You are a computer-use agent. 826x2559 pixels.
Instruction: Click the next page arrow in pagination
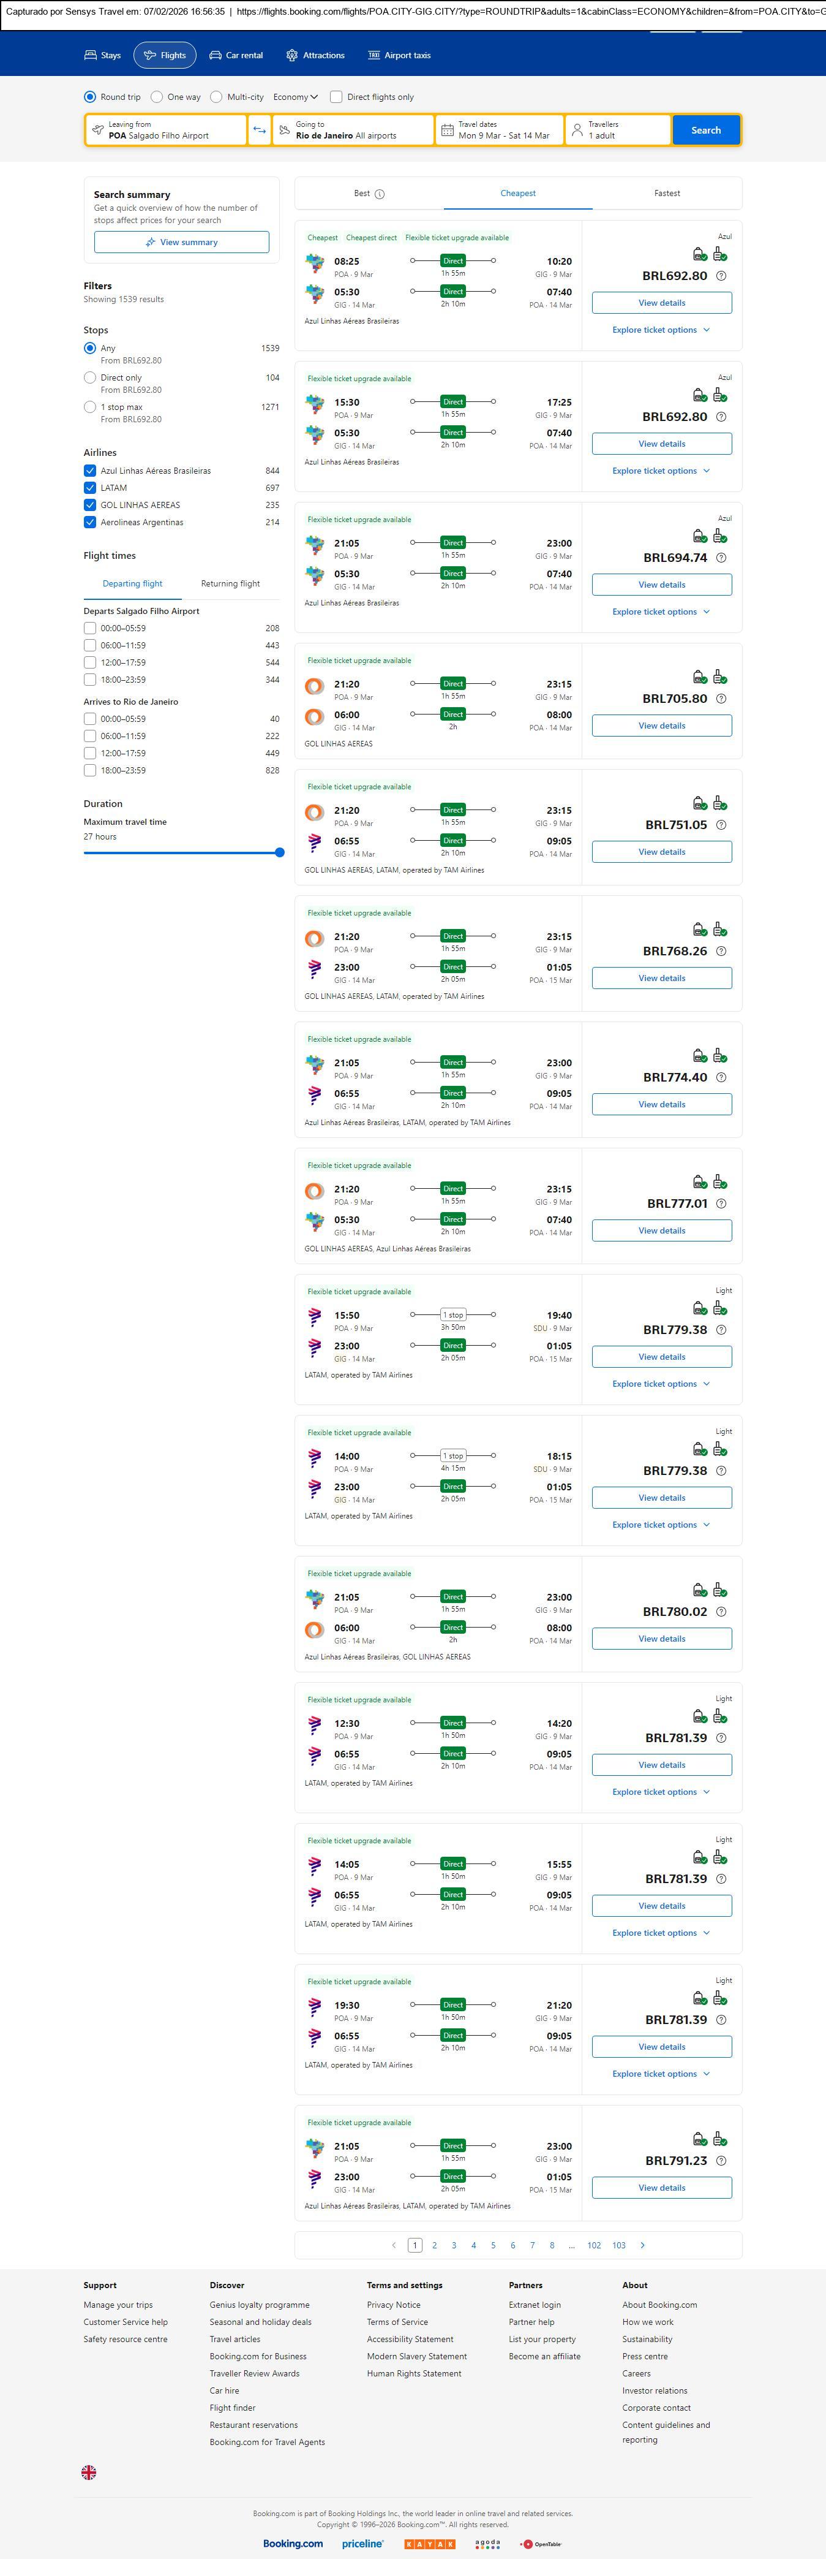click(x=642, y=2245)
